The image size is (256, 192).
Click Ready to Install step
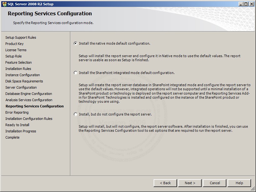click(x=17, y=125)
